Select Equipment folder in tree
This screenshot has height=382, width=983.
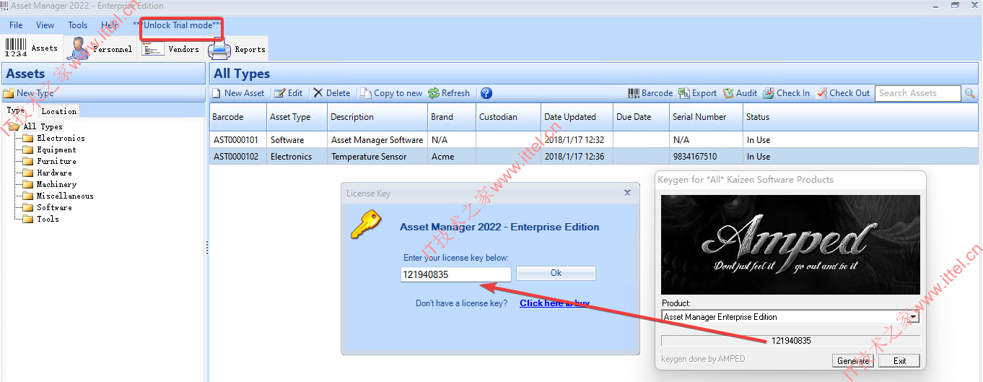coord(56,149)
